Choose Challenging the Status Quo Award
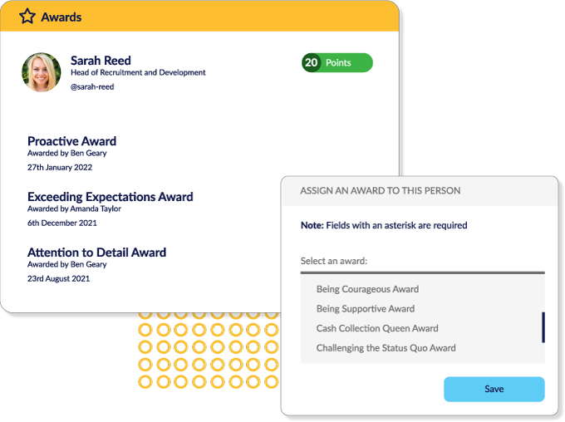The height and width of the screenshot is (422, 565). click(x=386, y=348)
